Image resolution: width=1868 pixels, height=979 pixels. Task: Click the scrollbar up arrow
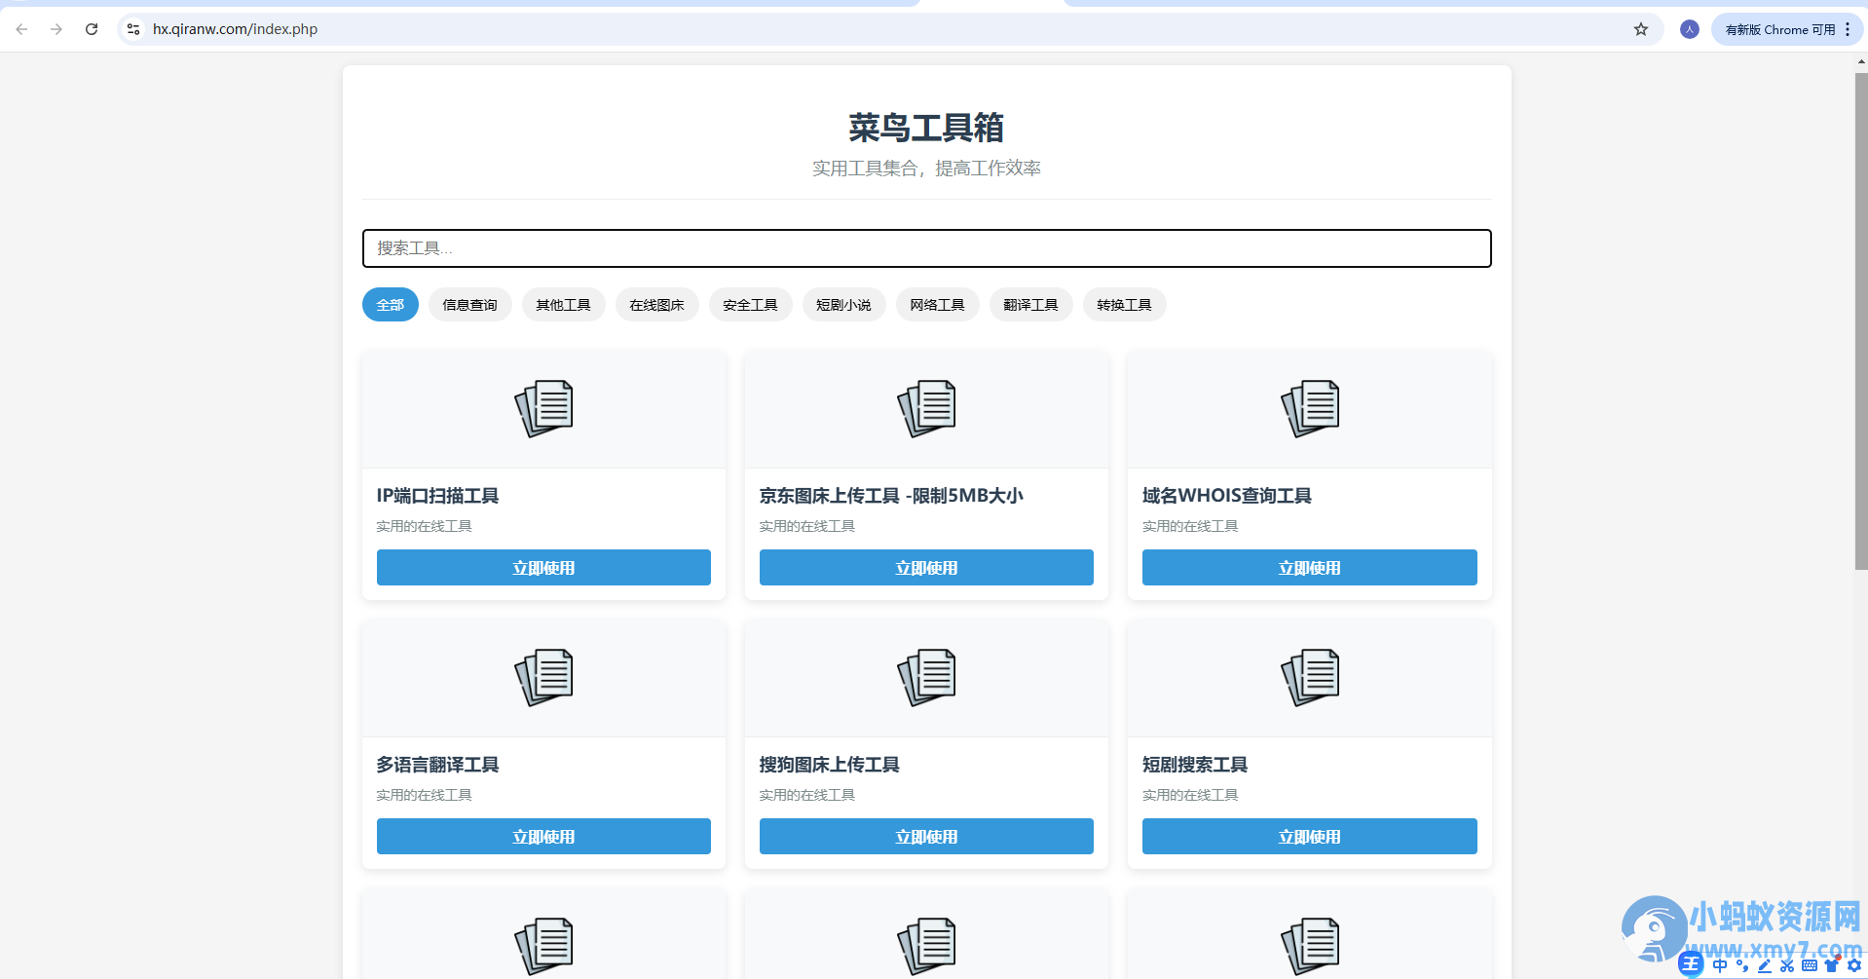[1861, 61]
